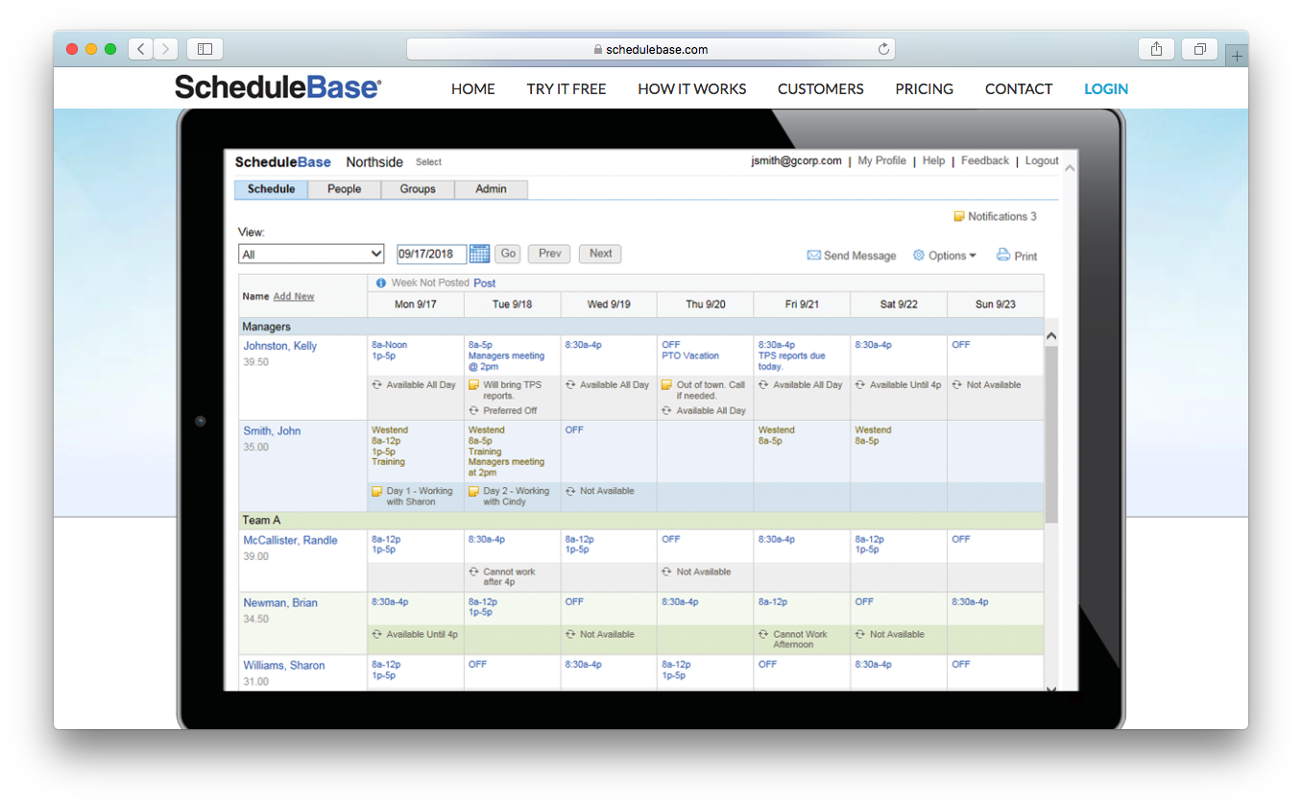Screen dimensions: 1302x806
Task: Open Williams, Sharon employee link
Action: [x=284, y=666]
